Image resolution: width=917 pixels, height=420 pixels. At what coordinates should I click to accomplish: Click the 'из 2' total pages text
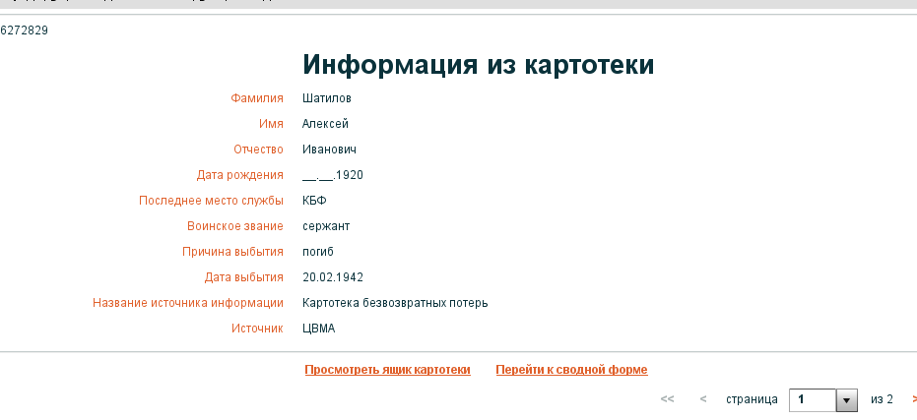882,399
